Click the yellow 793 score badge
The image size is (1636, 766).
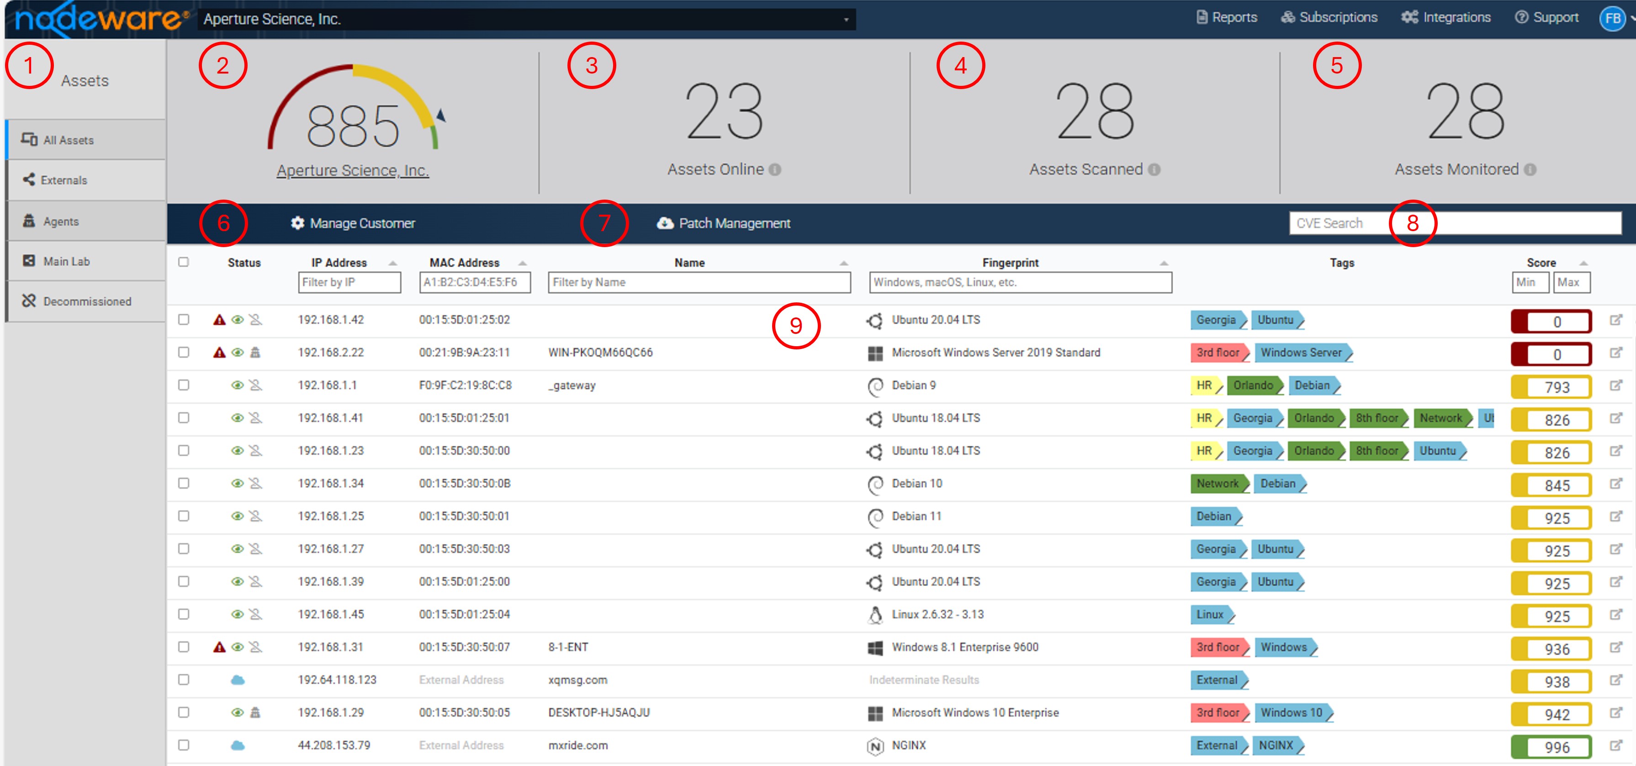1551,387
